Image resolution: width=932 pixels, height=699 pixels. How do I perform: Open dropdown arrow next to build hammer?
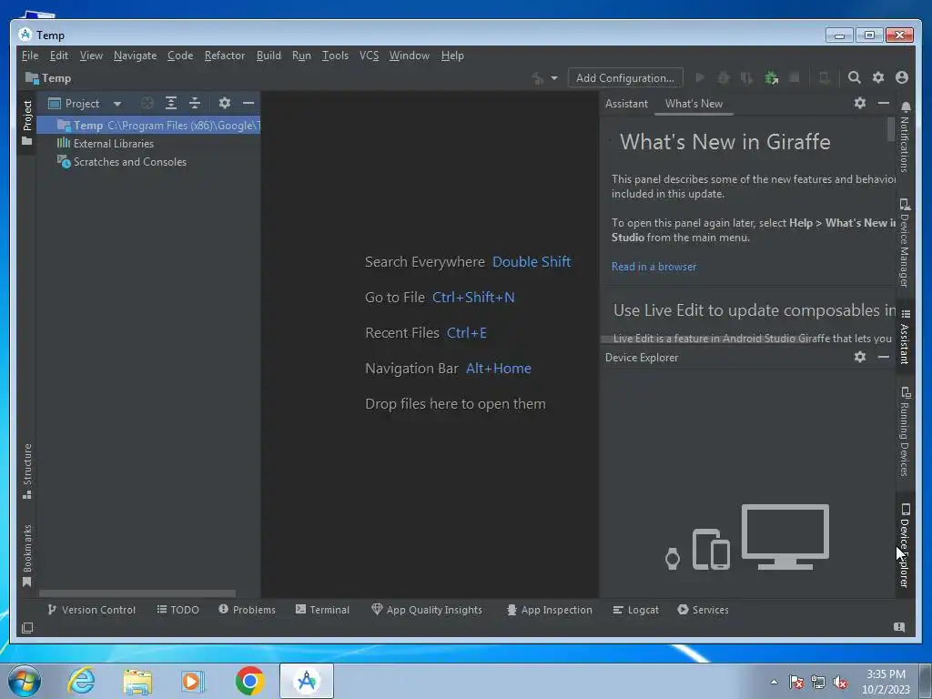554,78
